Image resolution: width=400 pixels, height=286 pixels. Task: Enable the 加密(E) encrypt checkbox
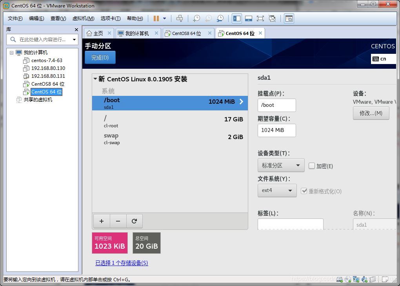tap(312, 166)
